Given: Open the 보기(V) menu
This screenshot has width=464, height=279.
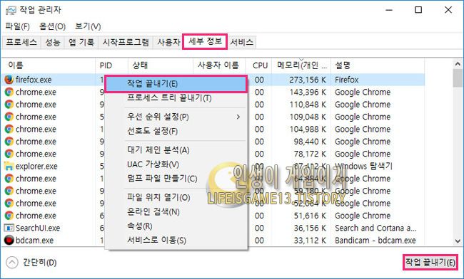Looking at the screenshot, I should pos(88,26).
